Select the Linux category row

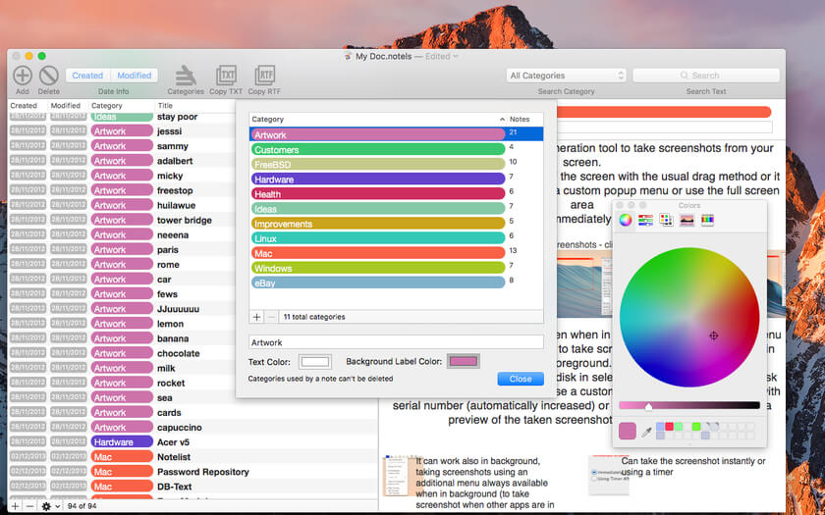pos(378,238)
